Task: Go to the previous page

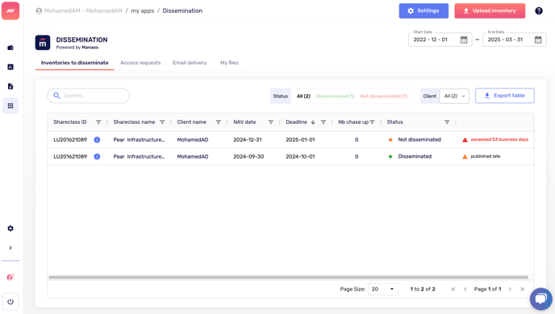Action: pyautogui.click(x=465, y=289)
